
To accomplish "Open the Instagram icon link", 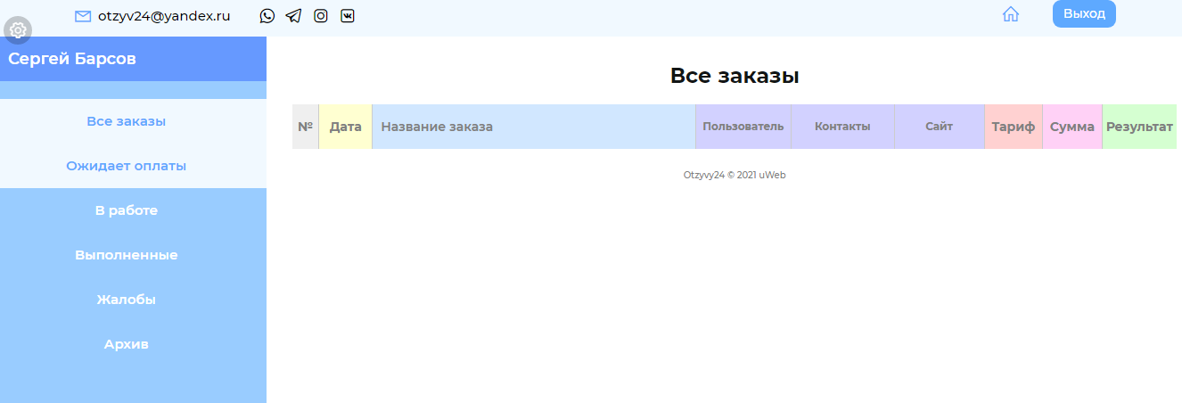I will 321,15.
